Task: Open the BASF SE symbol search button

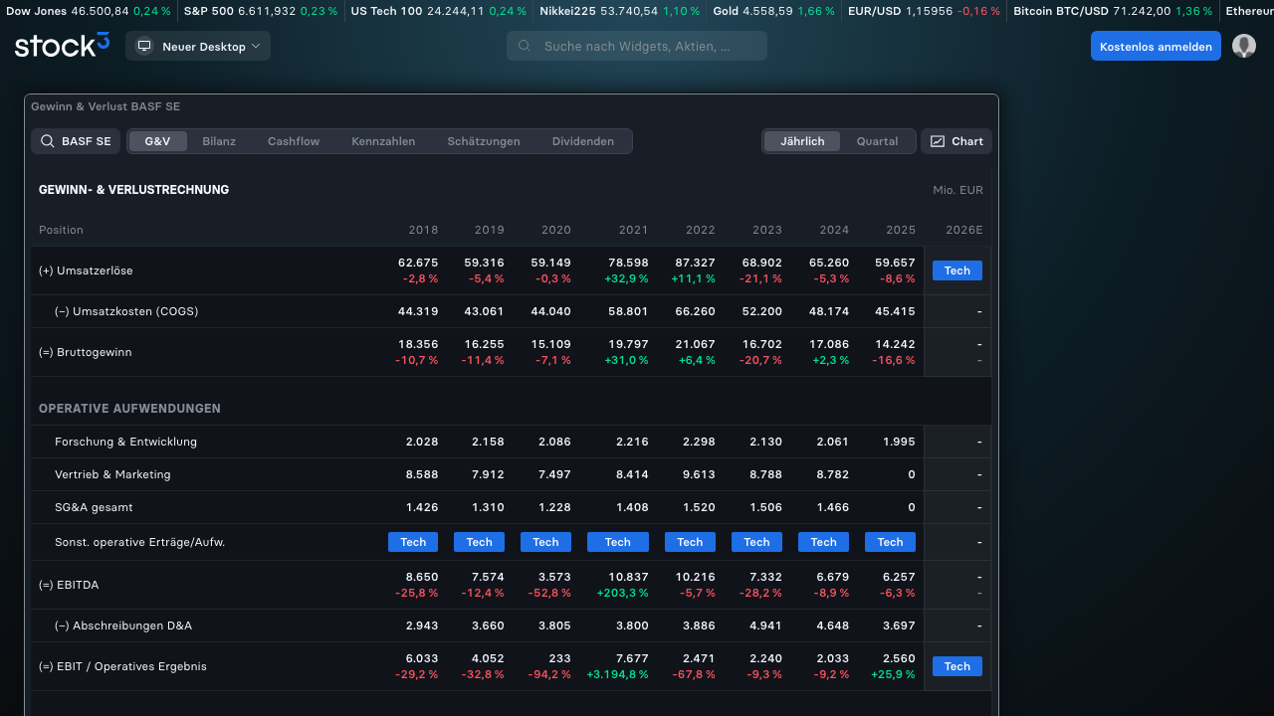Action: [x=76, y=141]
